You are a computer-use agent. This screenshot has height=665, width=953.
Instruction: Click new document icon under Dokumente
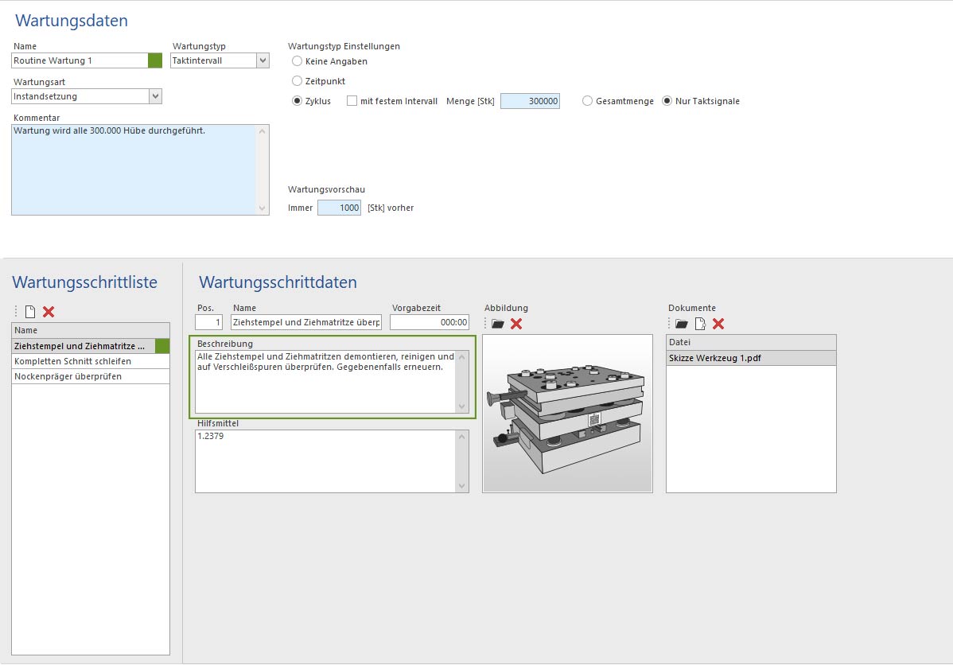tap(700, 324)
